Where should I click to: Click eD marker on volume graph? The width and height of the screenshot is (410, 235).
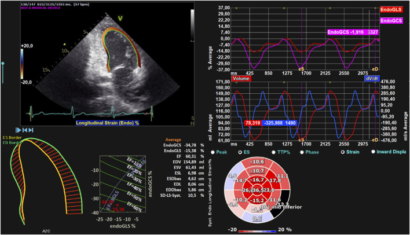coord(375,140)
